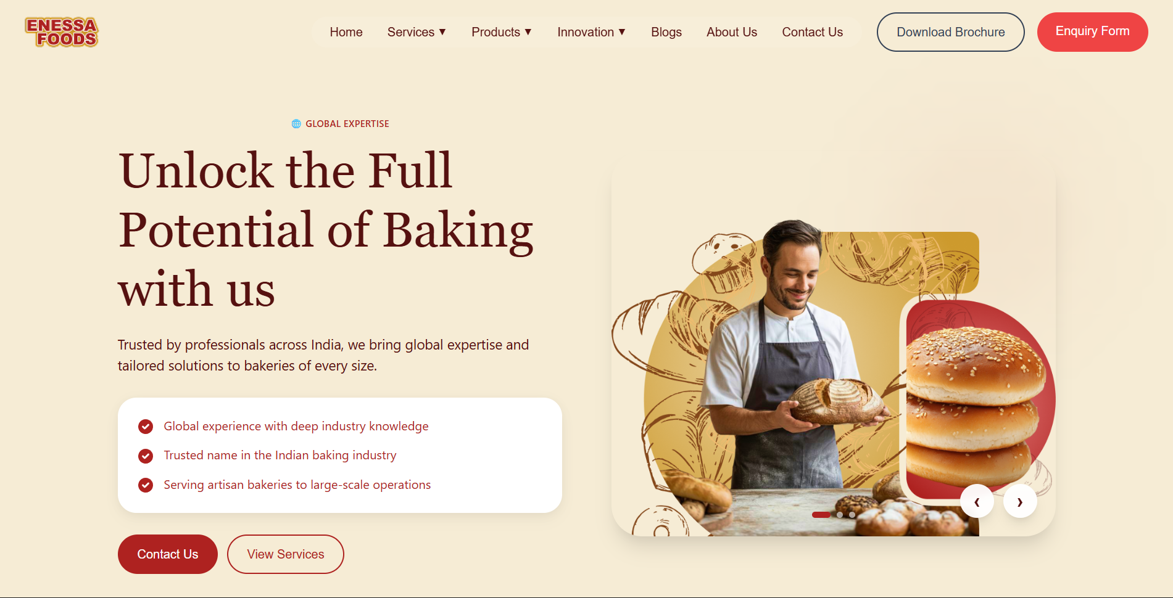
Task: Click the globe icon beside Global Expertise
Action: [x=296, y=124]
